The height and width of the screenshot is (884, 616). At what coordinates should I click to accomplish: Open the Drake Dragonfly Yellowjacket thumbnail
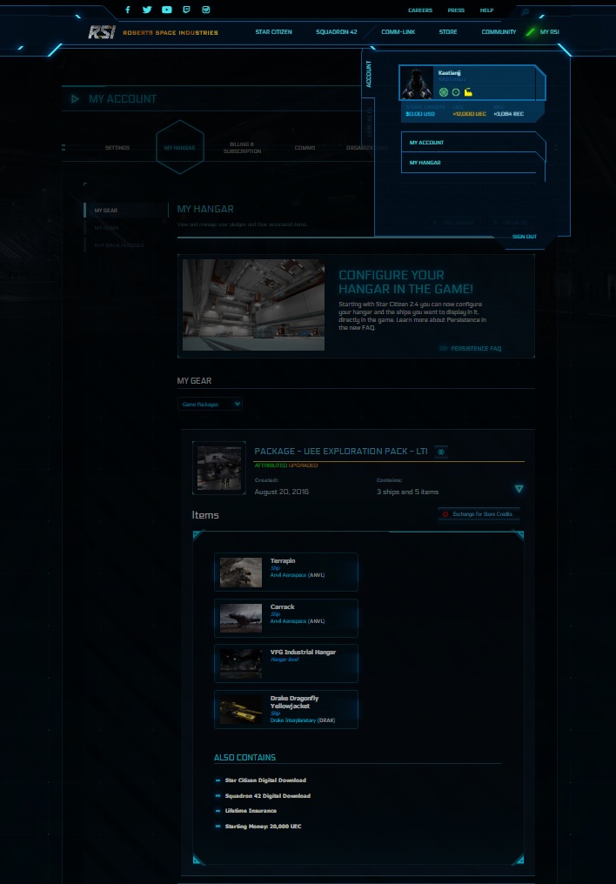coord(241,710)
